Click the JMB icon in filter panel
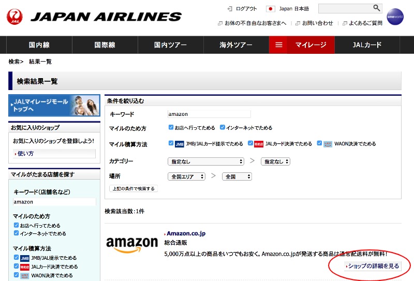414x281 pixels. [x=180, y=144]
